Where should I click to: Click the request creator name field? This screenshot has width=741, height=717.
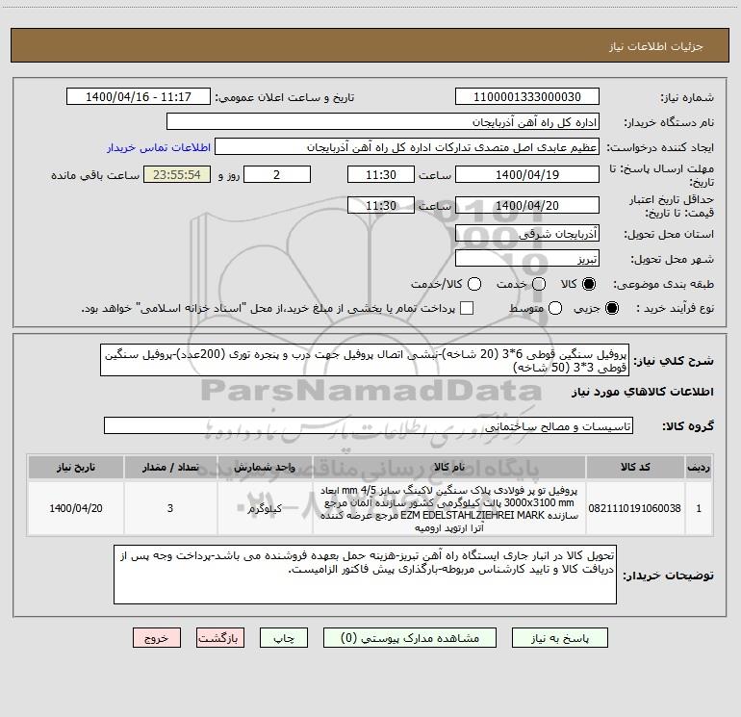407,147
